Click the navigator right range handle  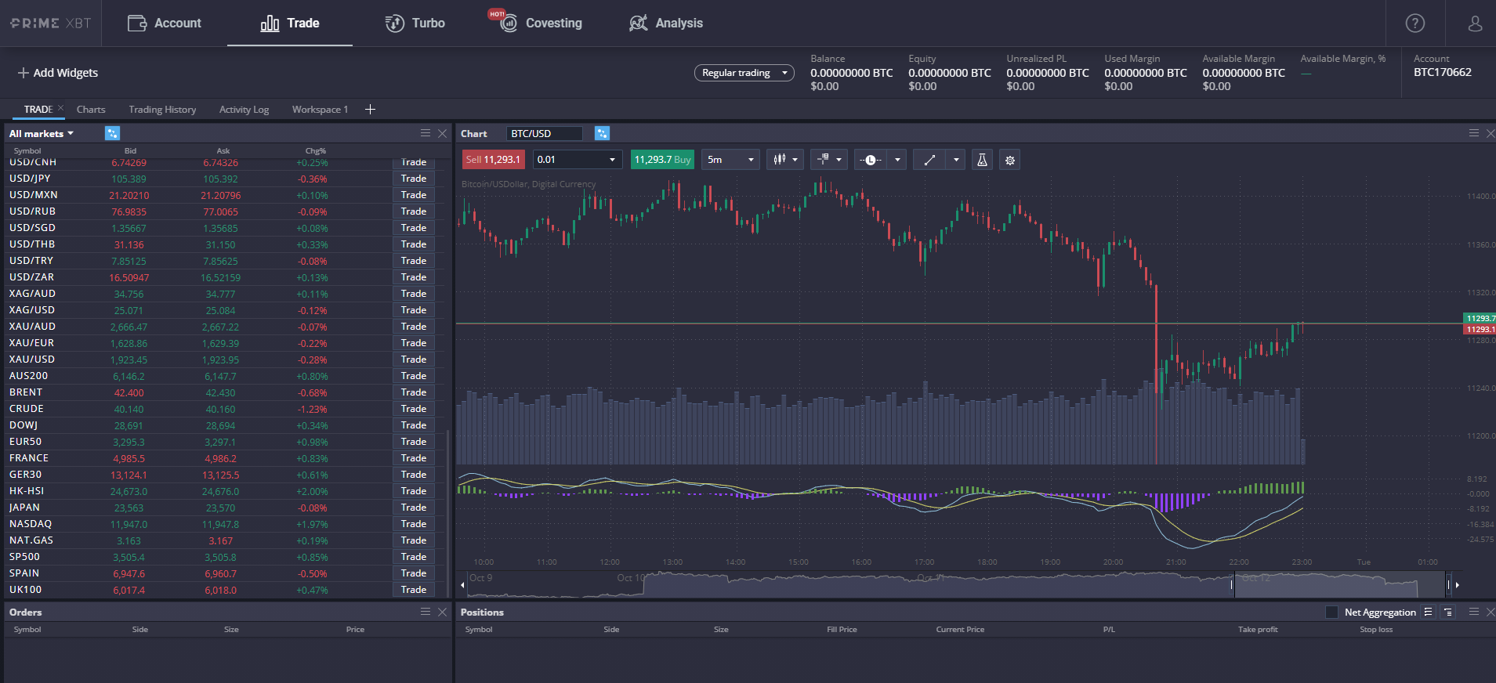[1447, 584]
